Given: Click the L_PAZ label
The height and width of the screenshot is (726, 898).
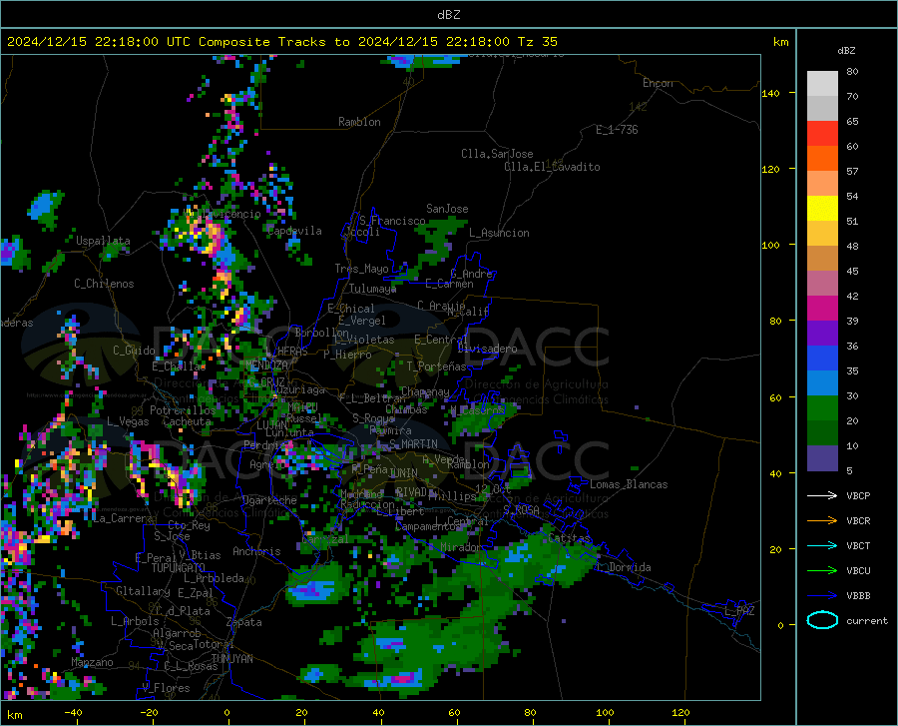Looking at the screenshot, I should (739, 611).
